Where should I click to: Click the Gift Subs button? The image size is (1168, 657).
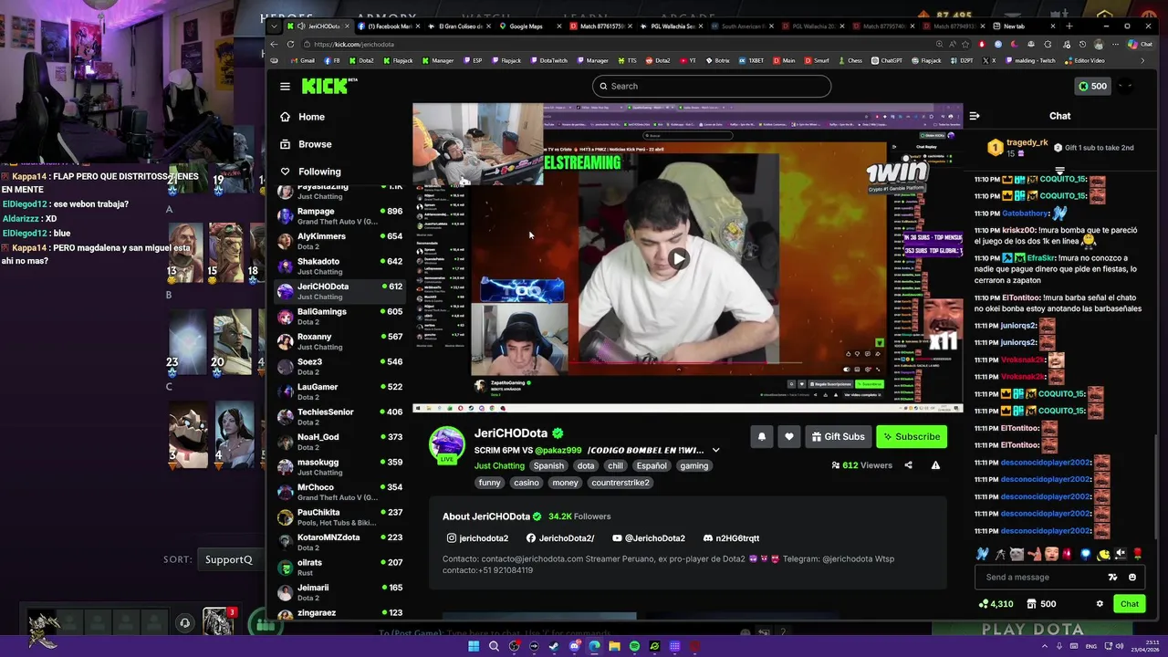(x=838, y=437)
